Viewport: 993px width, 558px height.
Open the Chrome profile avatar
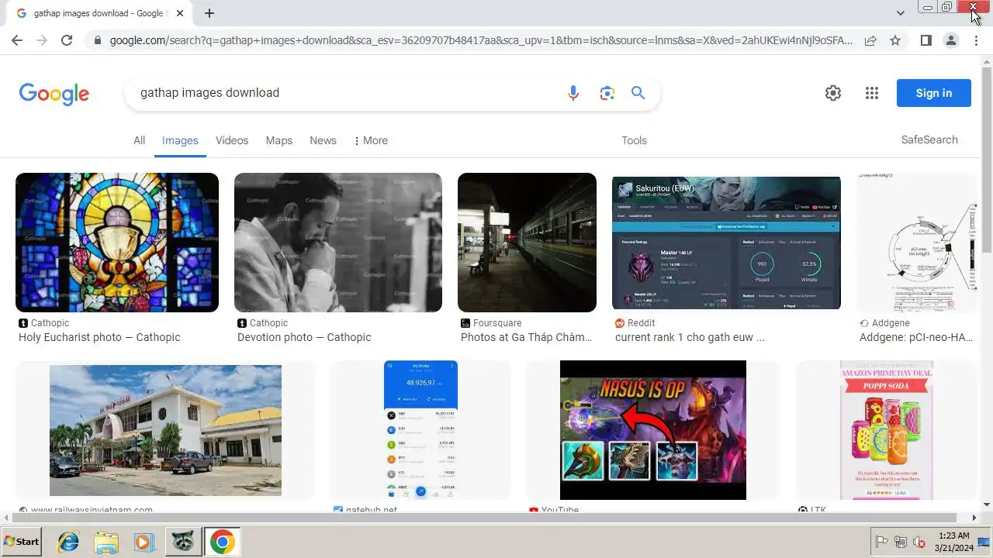click(x=951, y=40)
